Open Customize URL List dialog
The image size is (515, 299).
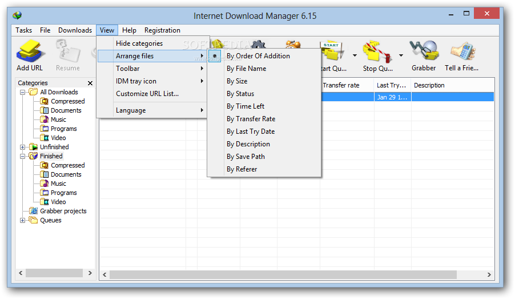(152, 94)
